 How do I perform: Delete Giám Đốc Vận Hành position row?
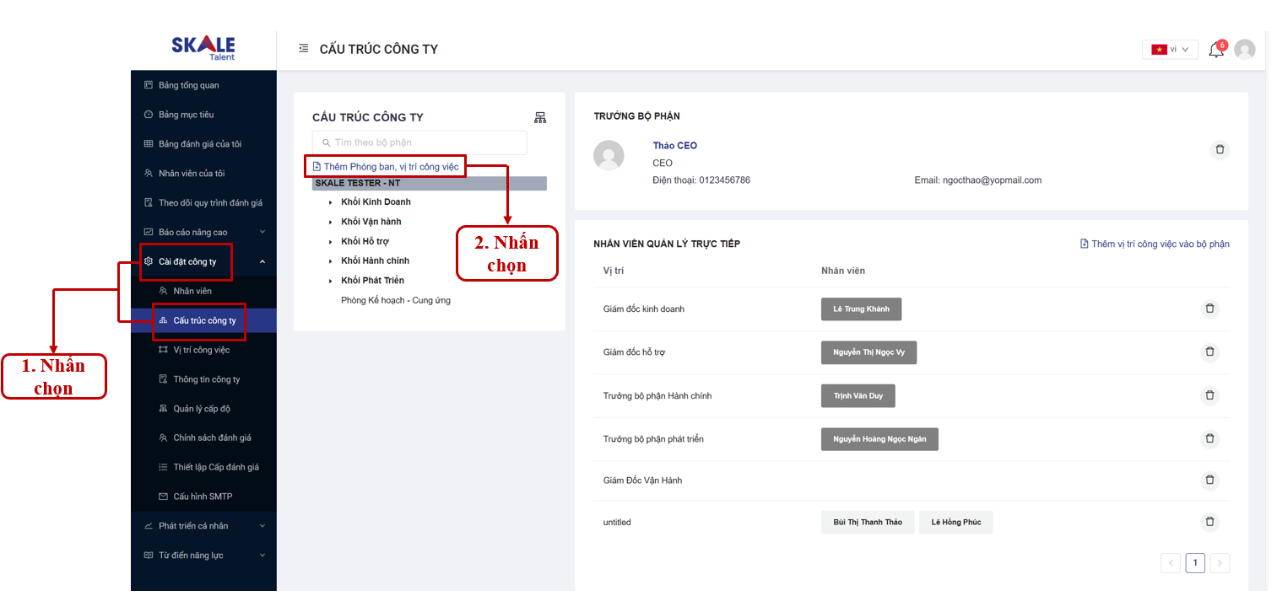(1209, 480)
